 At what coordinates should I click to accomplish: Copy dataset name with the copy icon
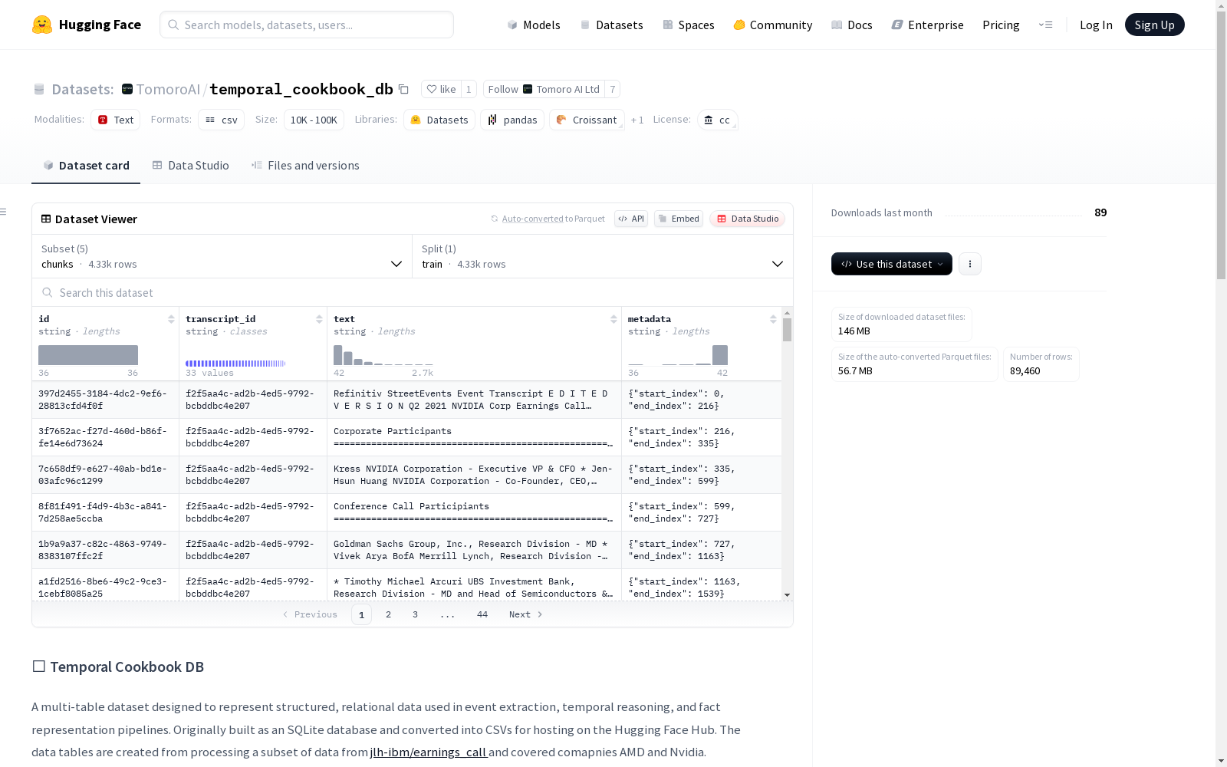[403, 89]
